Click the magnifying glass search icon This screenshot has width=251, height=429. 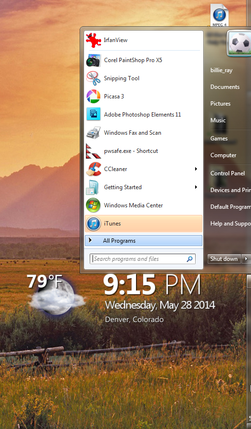[189, 259]
